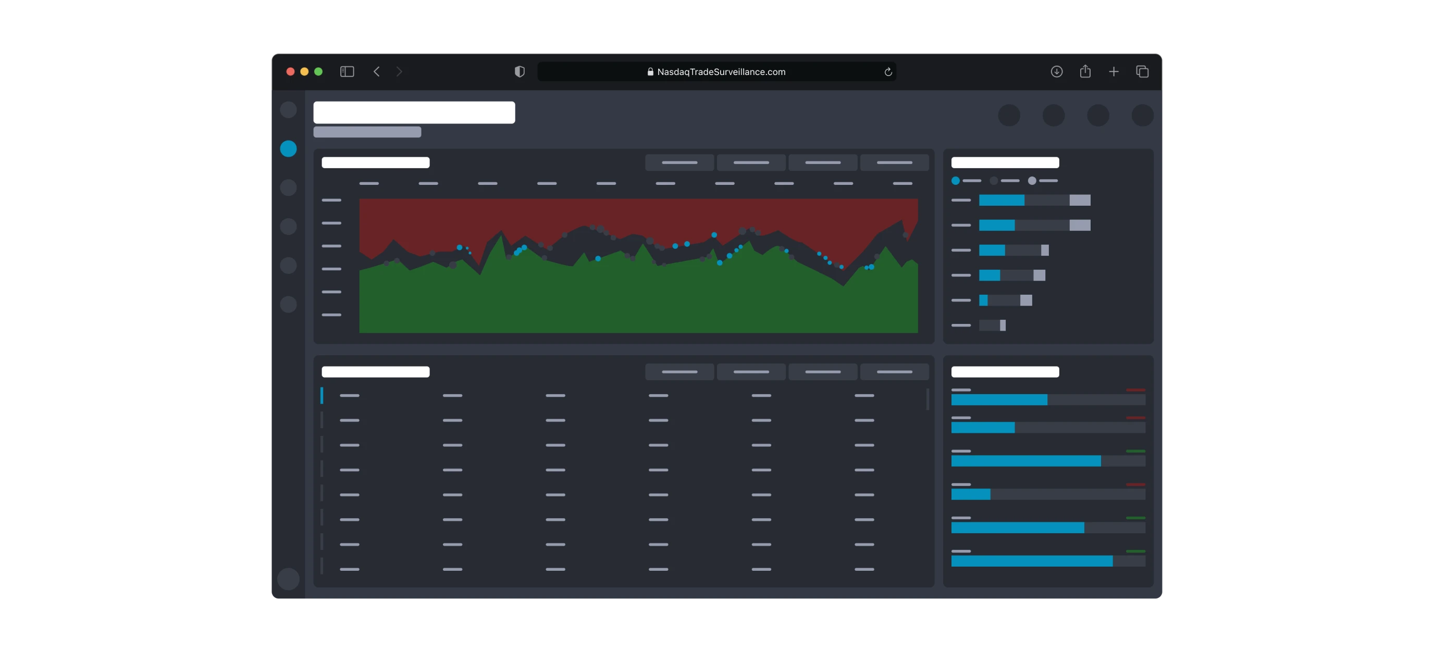This screenshot has height=652, width=1434.
Task: Open the second filter dropdown above the table
Action: coord(750,372)
